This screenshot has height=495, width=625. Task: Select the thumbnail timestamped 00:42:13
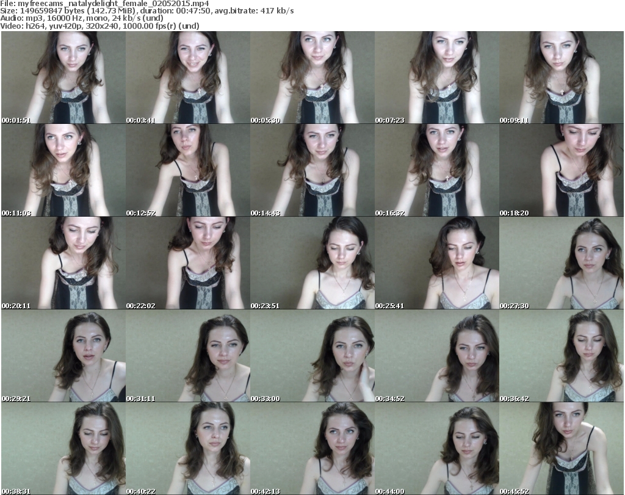[312, 449]
